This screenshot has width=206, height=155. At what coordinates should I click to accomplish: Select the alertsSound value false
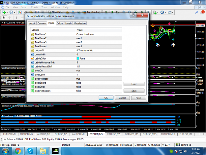tap(99, 83)
